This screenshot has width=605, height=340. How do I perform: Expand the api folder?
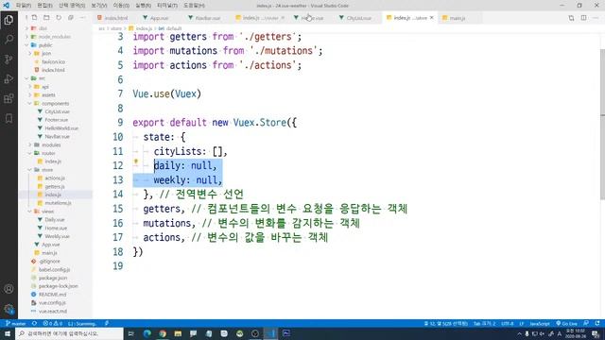(45, 87)
